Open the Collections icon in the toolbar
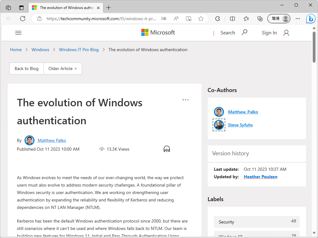The width and height of the screenshot is (318, 238). [260, 19]
